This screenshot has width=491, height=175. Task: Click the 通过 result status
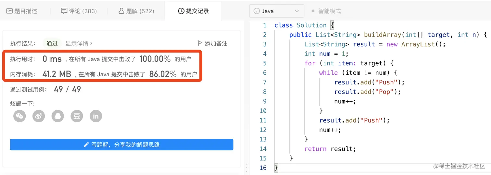click(52, 43)
